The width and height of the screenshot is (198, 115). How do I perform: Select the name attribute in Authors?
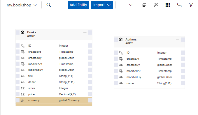pos(130,83)
